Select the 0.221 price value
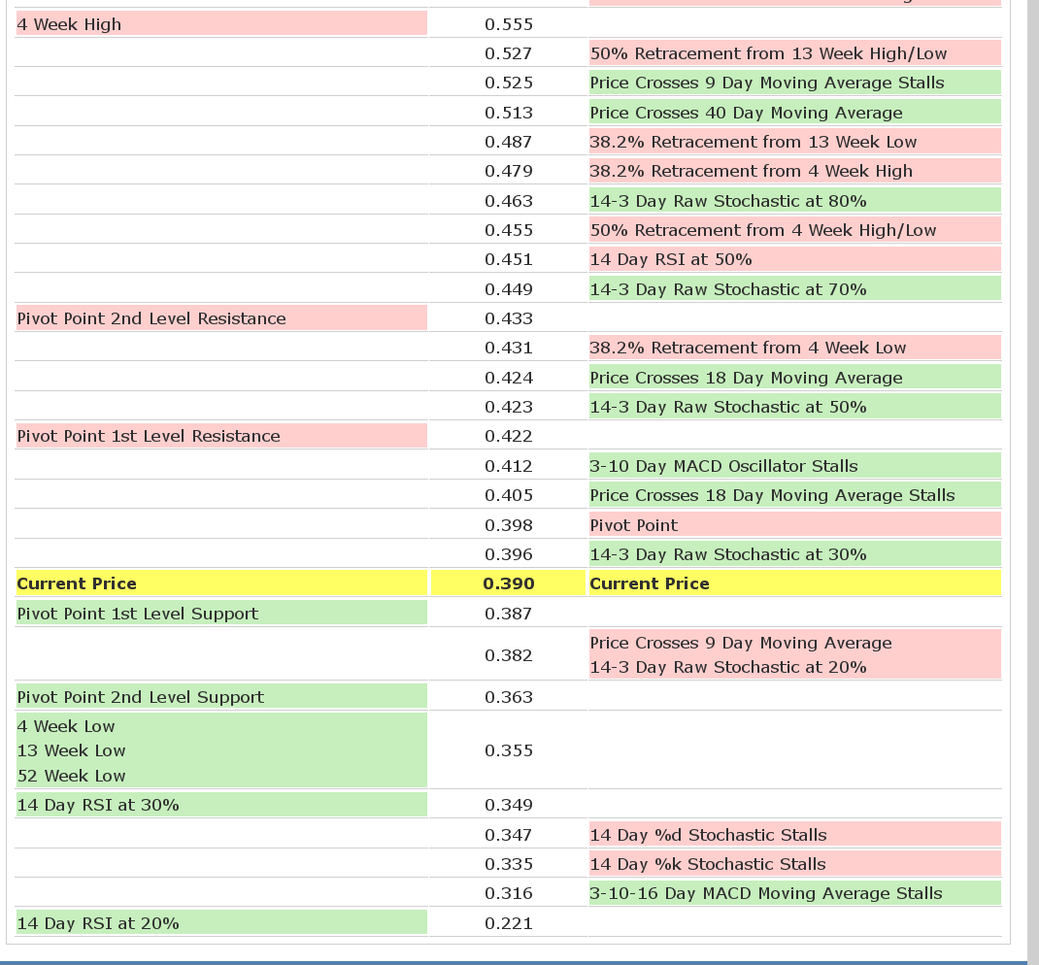The image size is (1039, 965). click(x=508, y=923)
